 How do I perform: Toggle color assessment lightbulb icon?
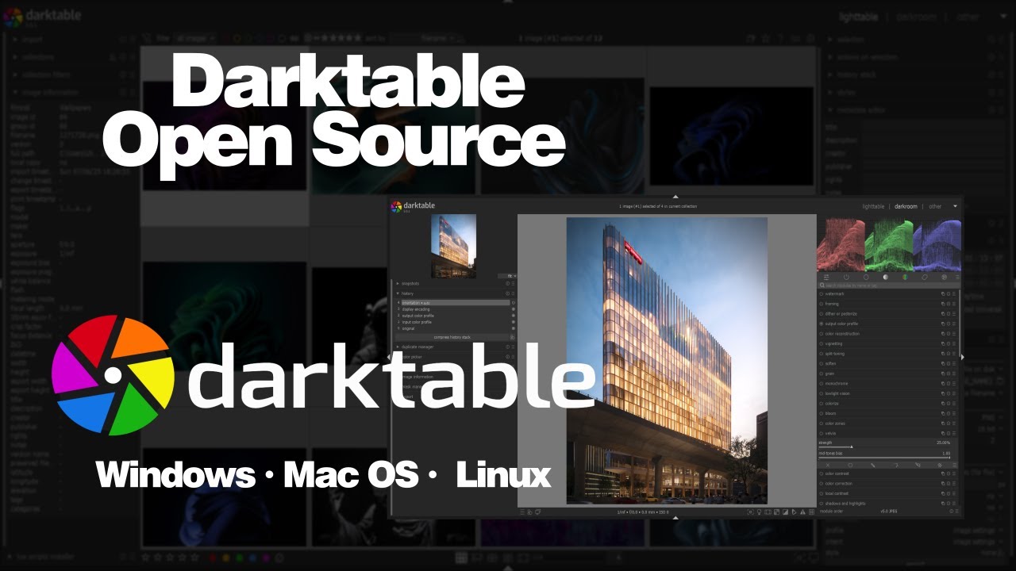759,512
